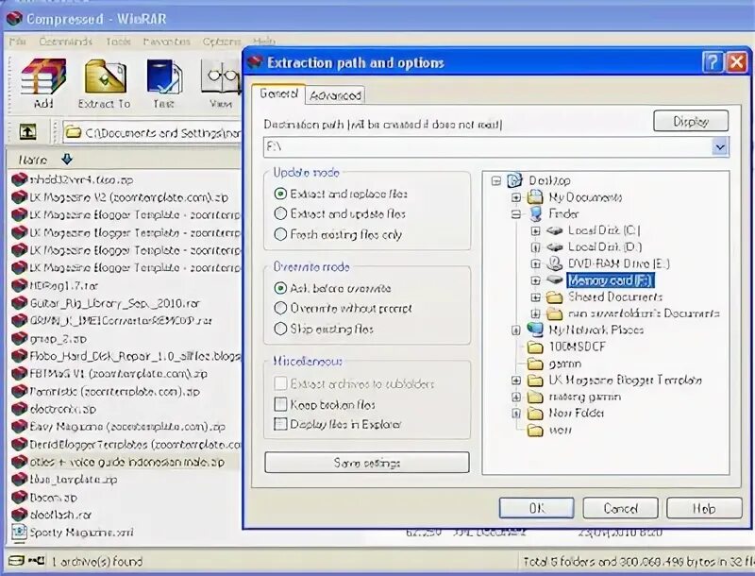Image resolution: width=755 pixels, height=576 pixels.
Task: Select Overwrite without prompt option
Action: tap(280, 308)
